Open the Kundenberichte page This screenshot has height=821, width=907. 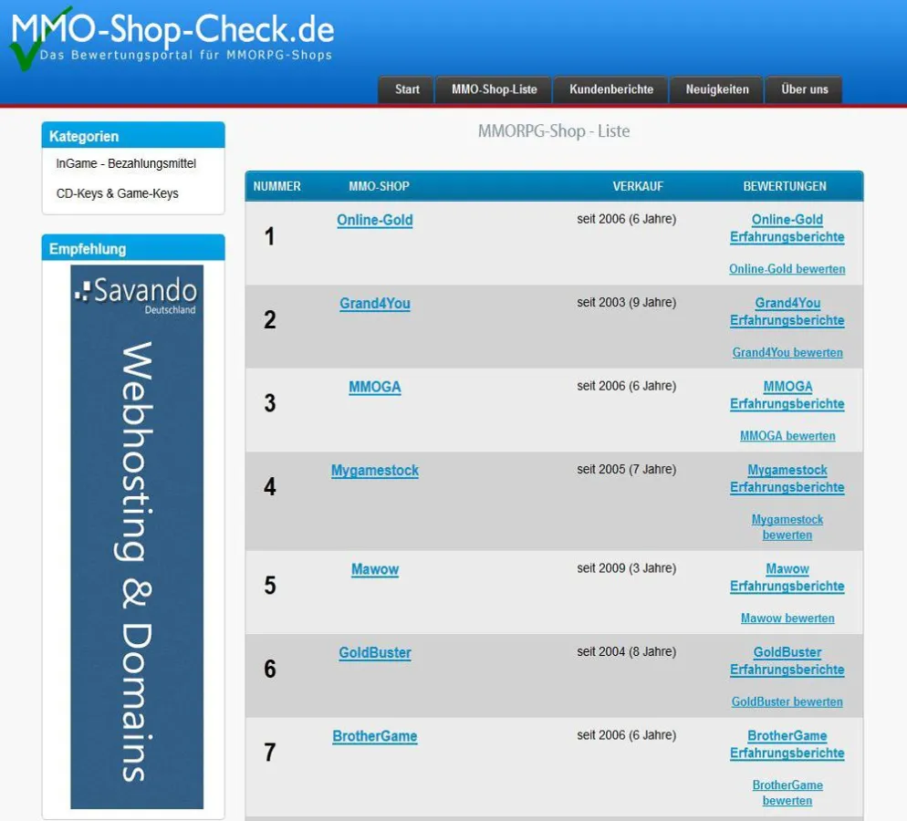point(610,89)
